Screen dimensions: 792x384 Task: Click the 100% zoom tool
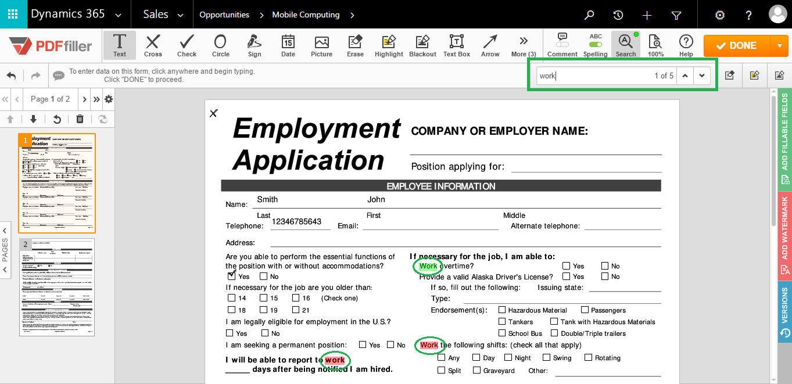655,45
